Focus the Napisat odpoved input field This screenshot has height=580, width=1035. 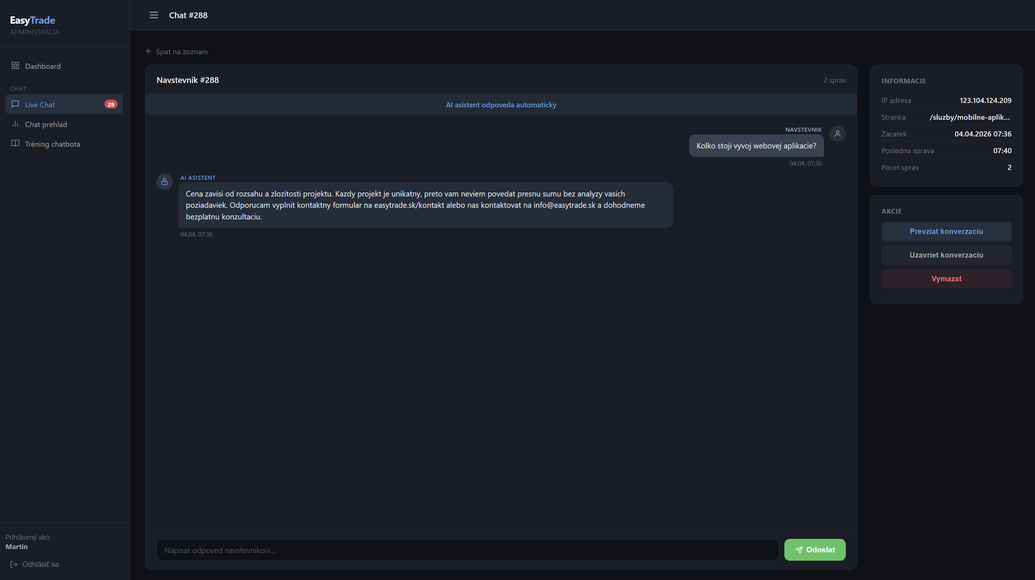[x=467, y=550]
